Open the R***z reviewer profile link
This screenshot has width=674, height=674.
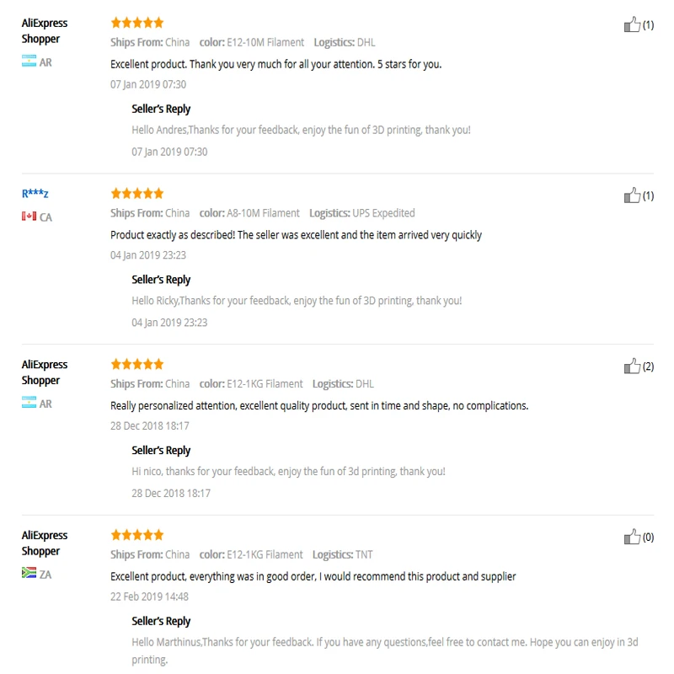pos(35,194)
